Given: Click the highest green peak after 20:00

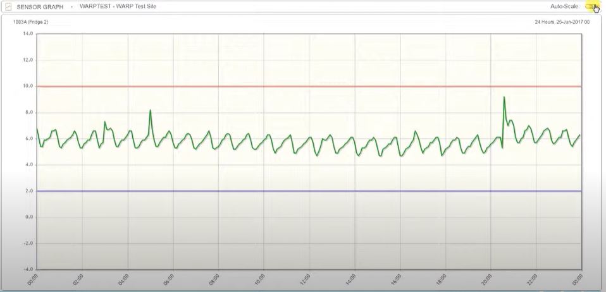Looking at the screenshot, I should (x=504, y=97).
